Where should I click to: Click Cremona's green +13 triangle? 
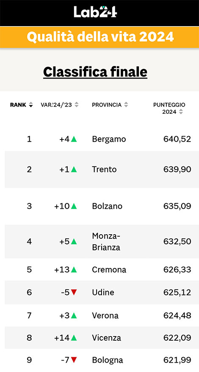pyautogui.click(x=74, y=270)
